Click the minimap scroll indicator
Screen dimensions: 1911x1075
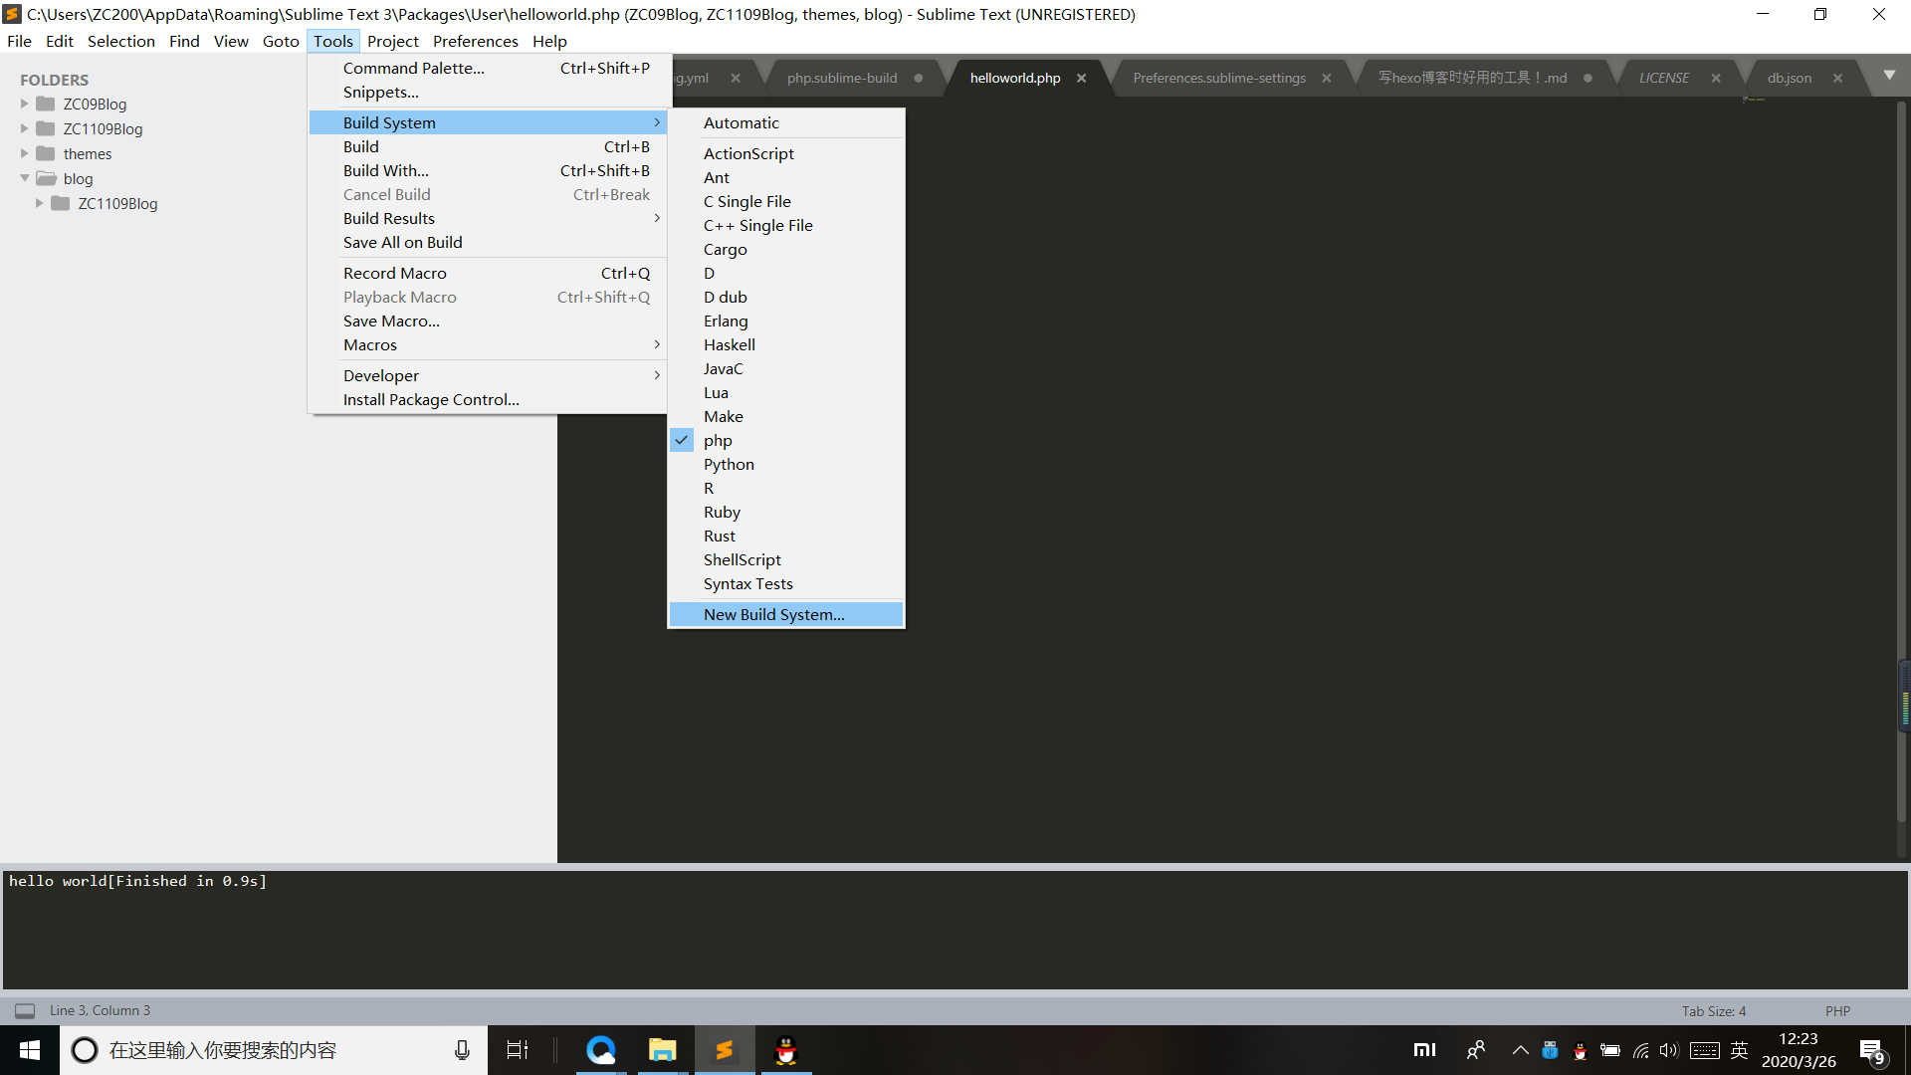[1904, 697]
